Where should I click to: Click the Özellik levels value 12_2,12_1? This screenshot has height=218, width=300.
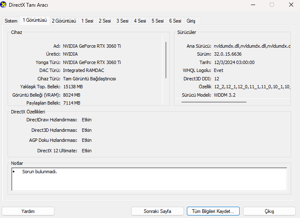pyautogui.click(x=252, y=87)
